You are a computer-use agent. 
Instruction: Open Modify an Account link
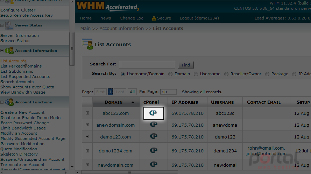(x=19, y=133)
